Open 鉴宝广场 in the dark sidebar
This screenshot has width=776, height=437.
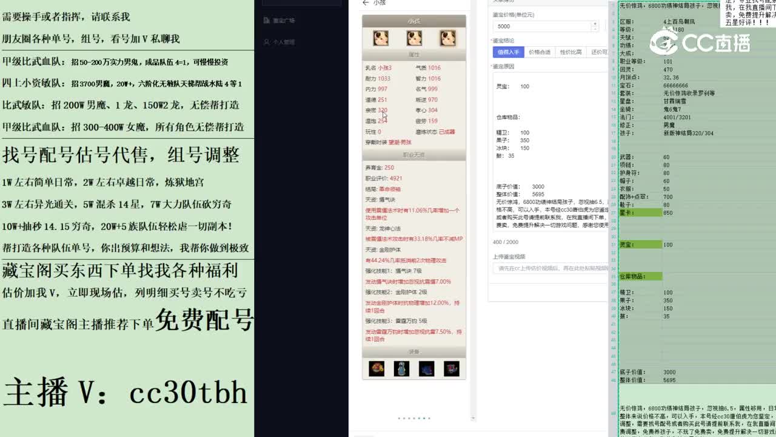[283, 21]
